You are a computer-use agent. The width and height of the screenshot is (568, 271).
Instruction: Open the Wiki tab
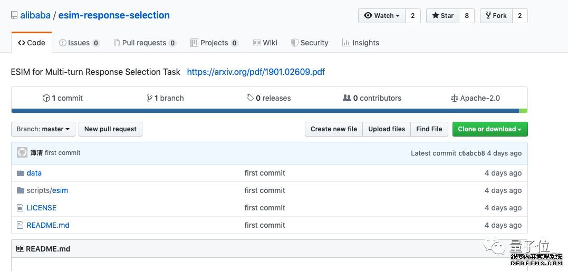tap(265, 43)
